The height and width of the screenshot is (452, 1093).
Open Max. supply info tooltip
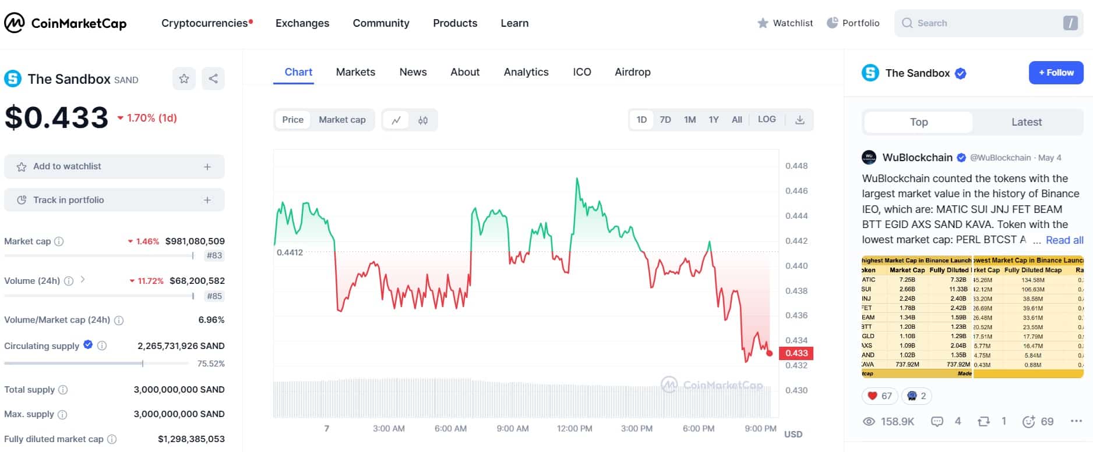click(62, 414)
